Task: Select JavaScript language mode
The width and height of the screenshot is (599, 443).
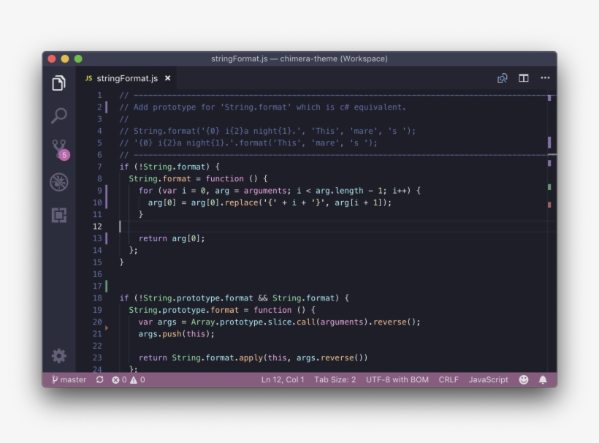Action: tap(488, 379)
